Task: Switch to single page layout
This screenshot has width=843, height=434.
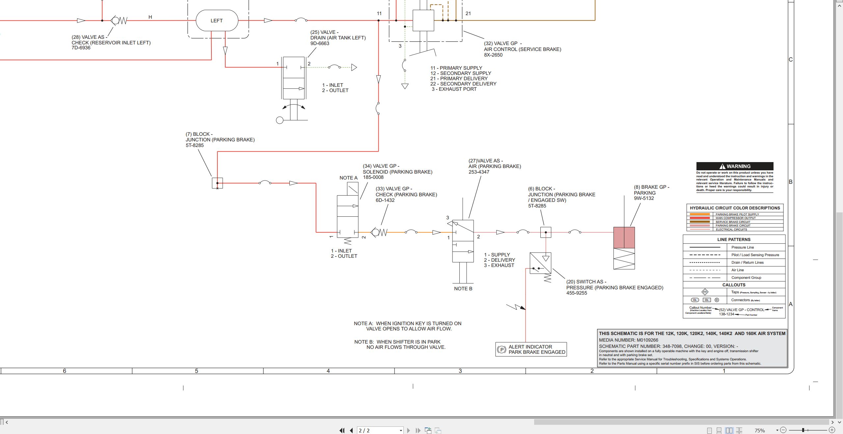Action: [x=709, y=430]
